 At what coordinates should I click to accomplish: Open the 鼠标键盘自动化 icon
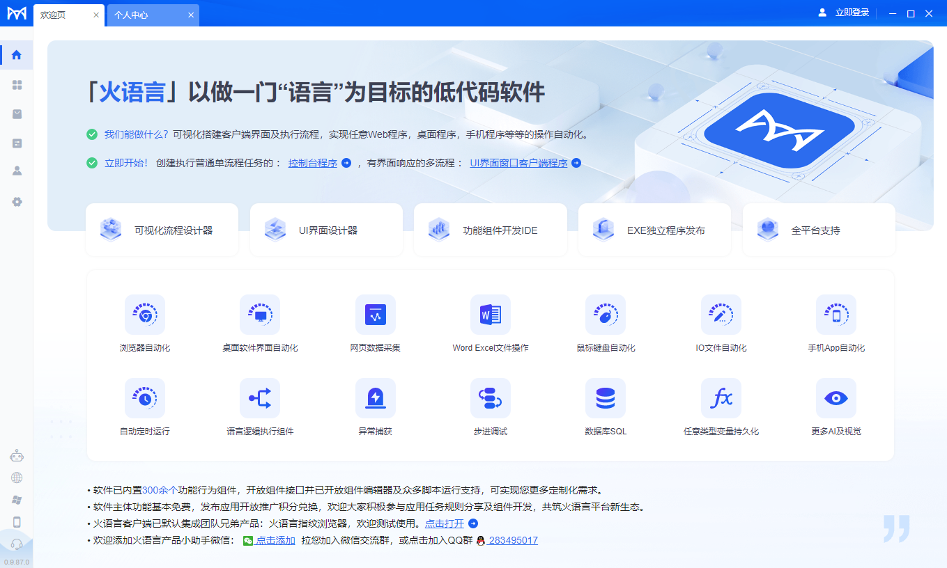click(x=605, y=315)
